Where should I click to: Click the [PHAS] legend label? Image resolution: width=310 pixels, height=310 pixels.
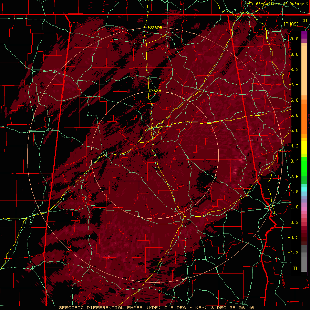coord(291,24)
